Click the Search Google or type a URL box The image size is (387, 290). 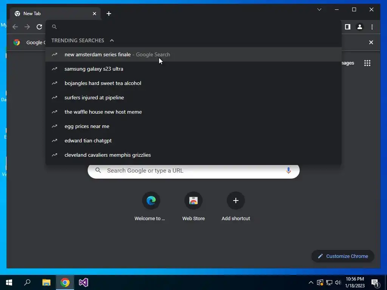[x=193, y=171]
